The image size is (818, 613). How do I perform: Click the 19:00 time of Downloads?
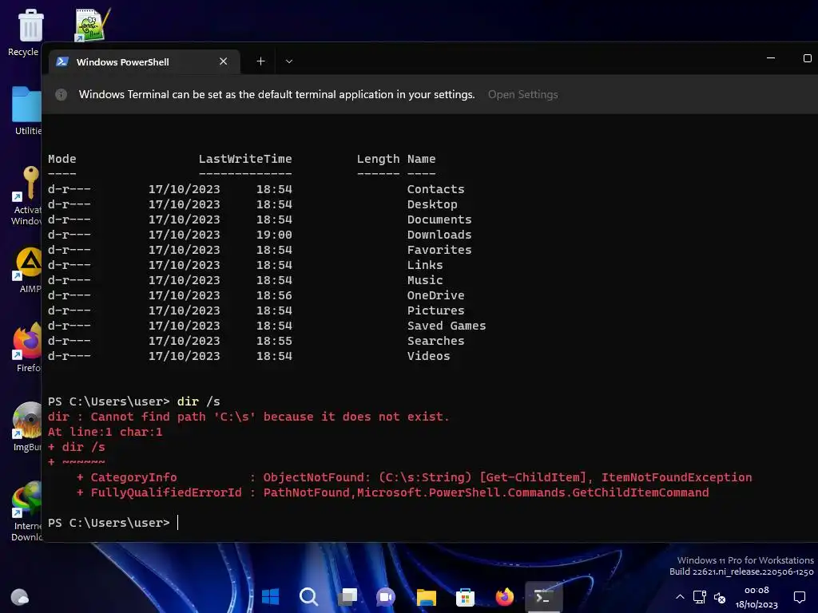click(x=274, y=235)
